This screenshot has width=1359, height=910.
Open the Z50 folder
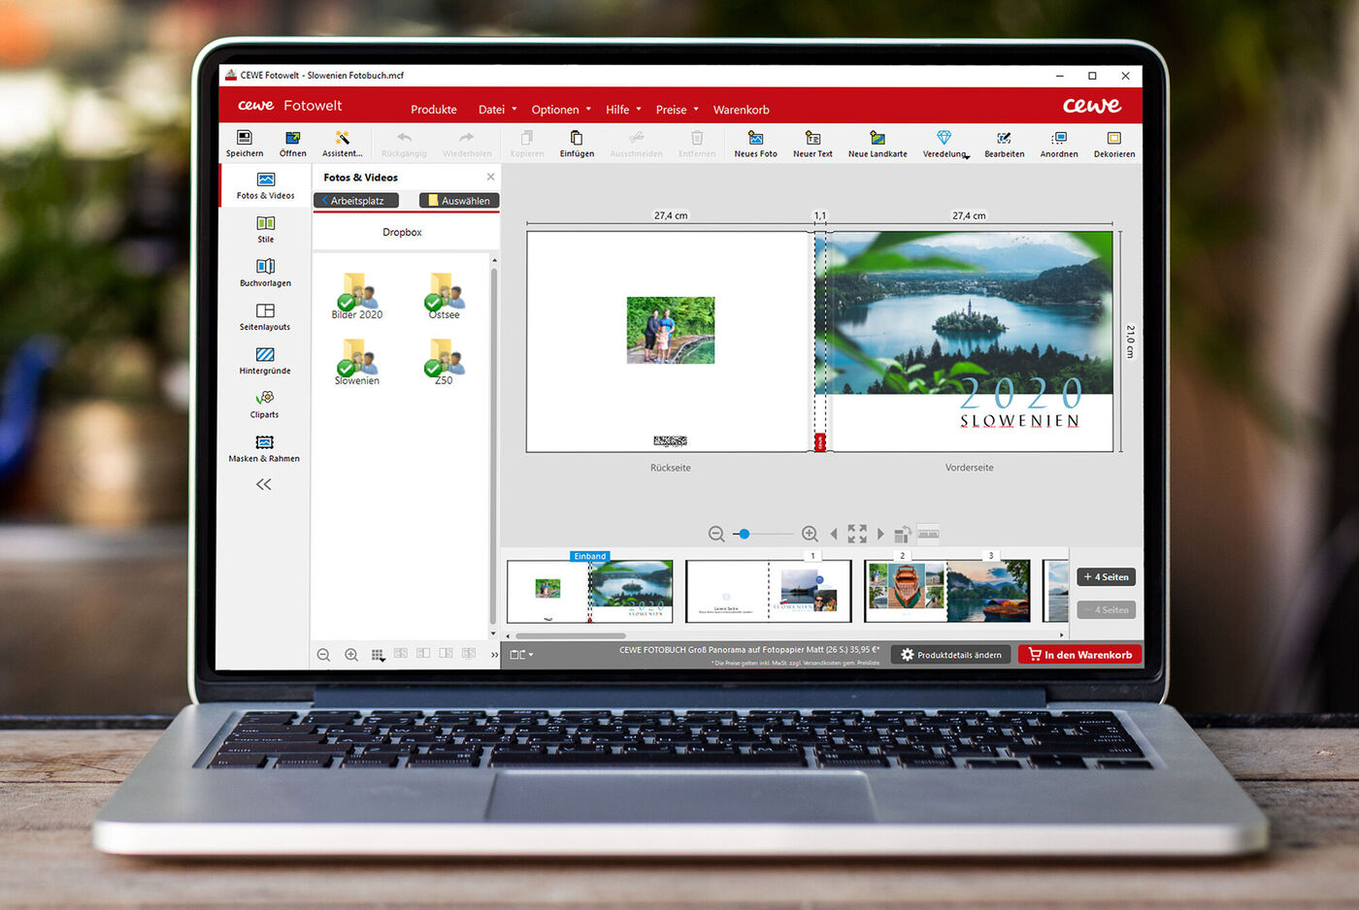[444, 362]
